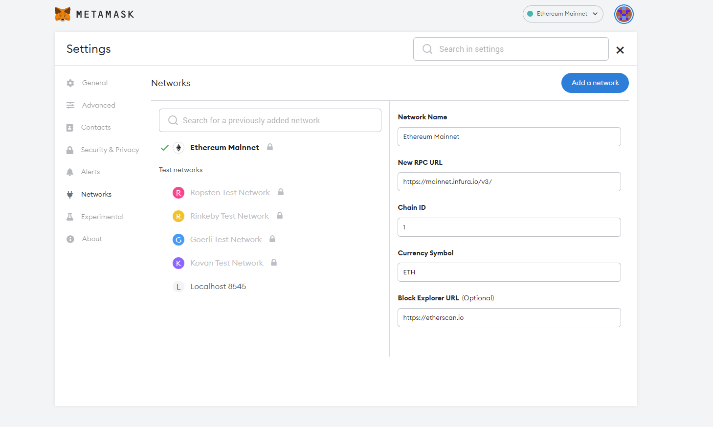Open the Advanced settings tab

(99, 105)
